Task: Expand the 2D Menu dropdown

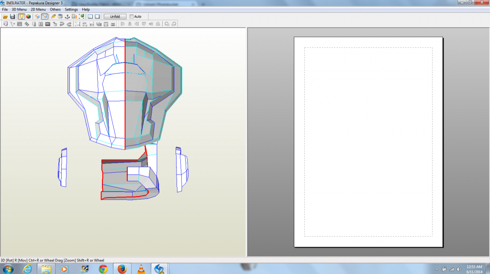Action: (38, 10)
